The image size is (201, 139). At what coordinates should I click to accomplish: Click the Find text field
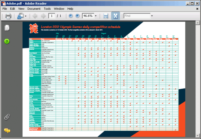pyautogui.click(x=137, y=16)
